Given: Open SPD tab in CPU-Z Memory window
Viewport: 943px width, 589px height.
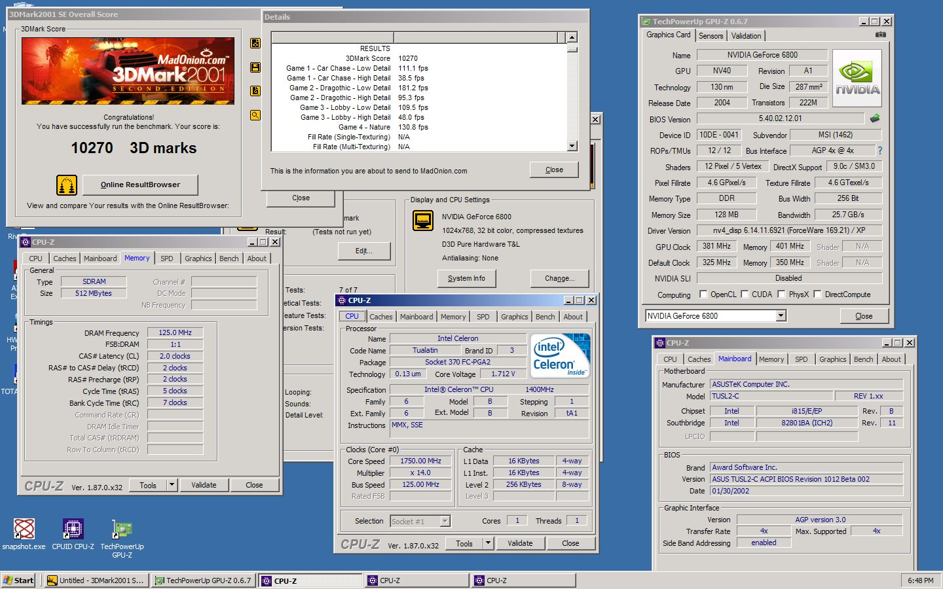Looking at the screenshot, I should [x=167, y=259].
